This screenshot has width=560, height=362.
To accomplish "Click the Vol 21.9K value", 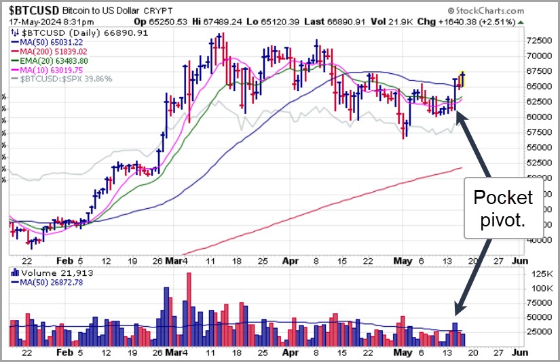I will pos(392,22).
